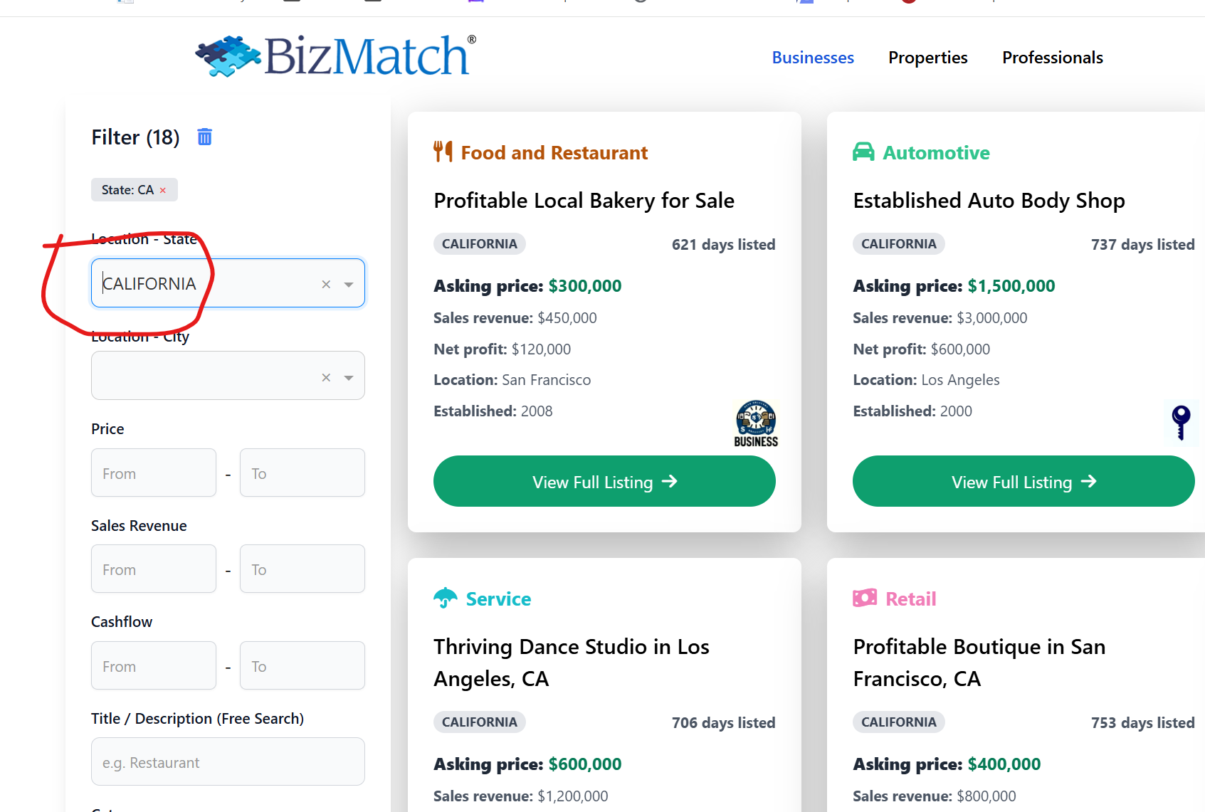1205x812 pixels.
Task: Go to the Professionals tab
Action: (1052, 58)
